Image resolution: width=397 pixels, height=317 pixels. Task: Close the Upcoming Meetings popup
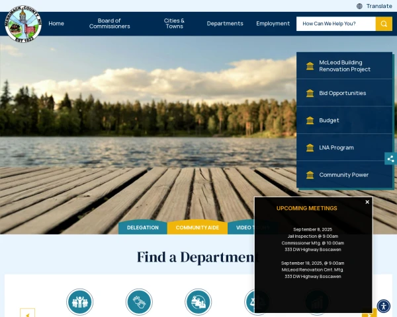click(x=367, y=202)
